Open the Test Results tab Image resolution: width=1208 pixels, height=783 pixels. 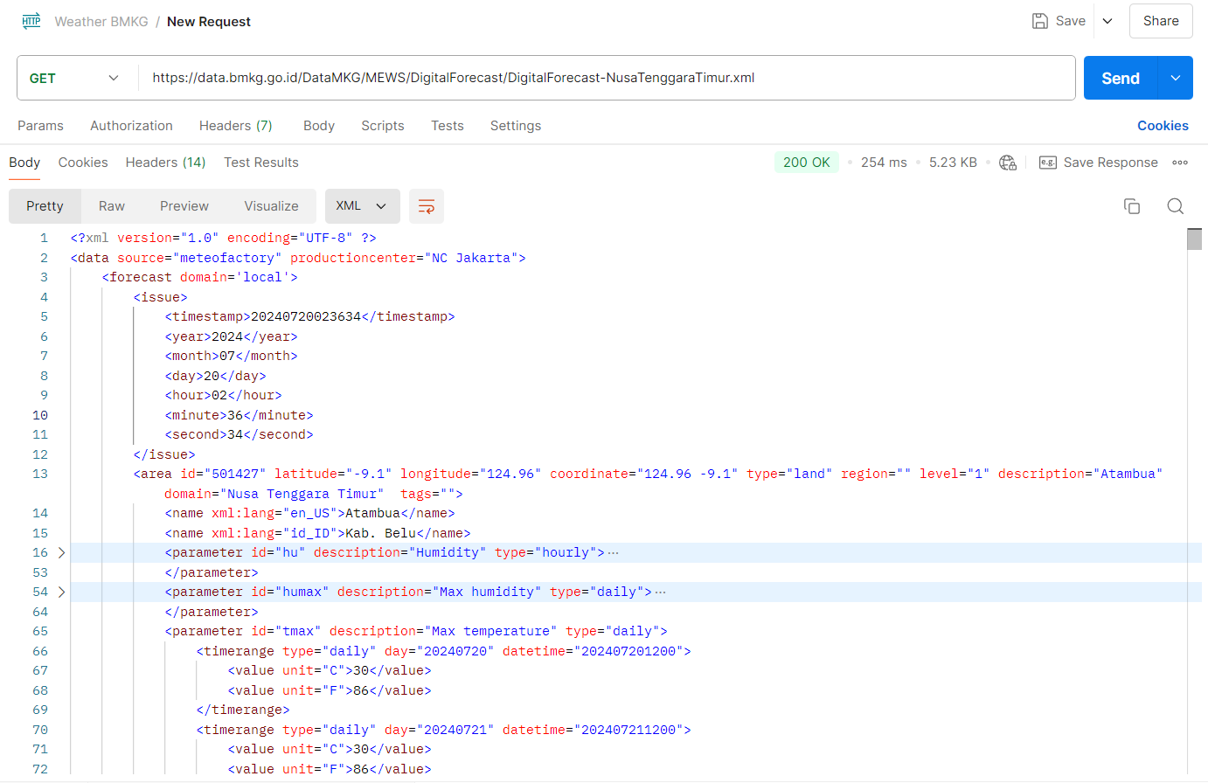click(261, 163)
